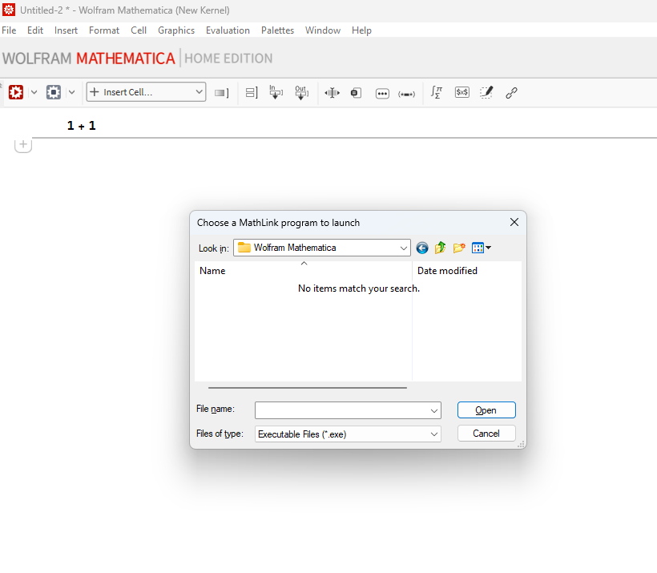Click the plus button below the notebook cell
Screen dimensions: 657x573
(x=23, y=145)
